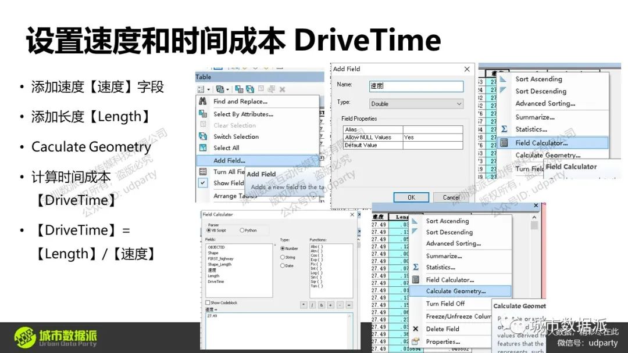Click X icon beside Delete Field entry

point(415,329)
